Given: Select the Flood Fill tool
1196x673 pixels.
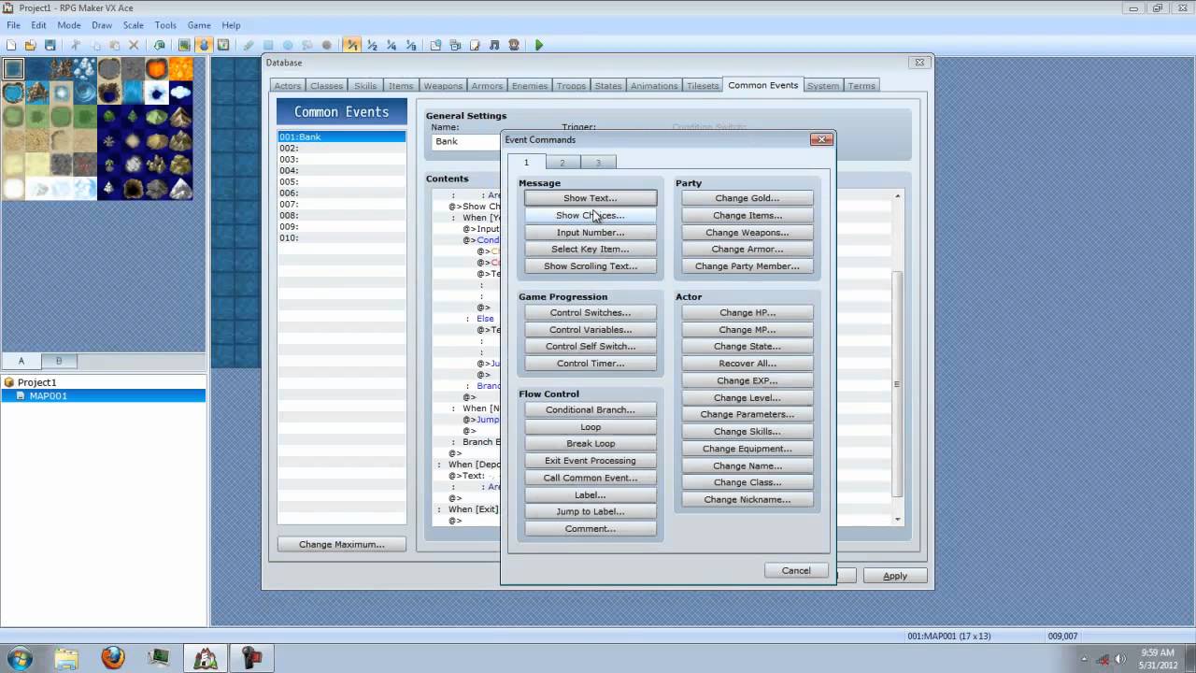Looking at the screenshot, I should point(307,45).
